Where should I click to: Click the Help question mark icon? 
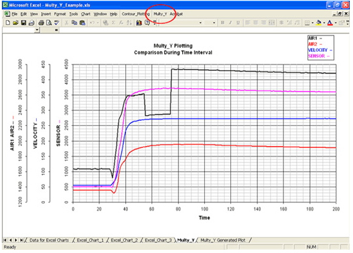[147, 23]
